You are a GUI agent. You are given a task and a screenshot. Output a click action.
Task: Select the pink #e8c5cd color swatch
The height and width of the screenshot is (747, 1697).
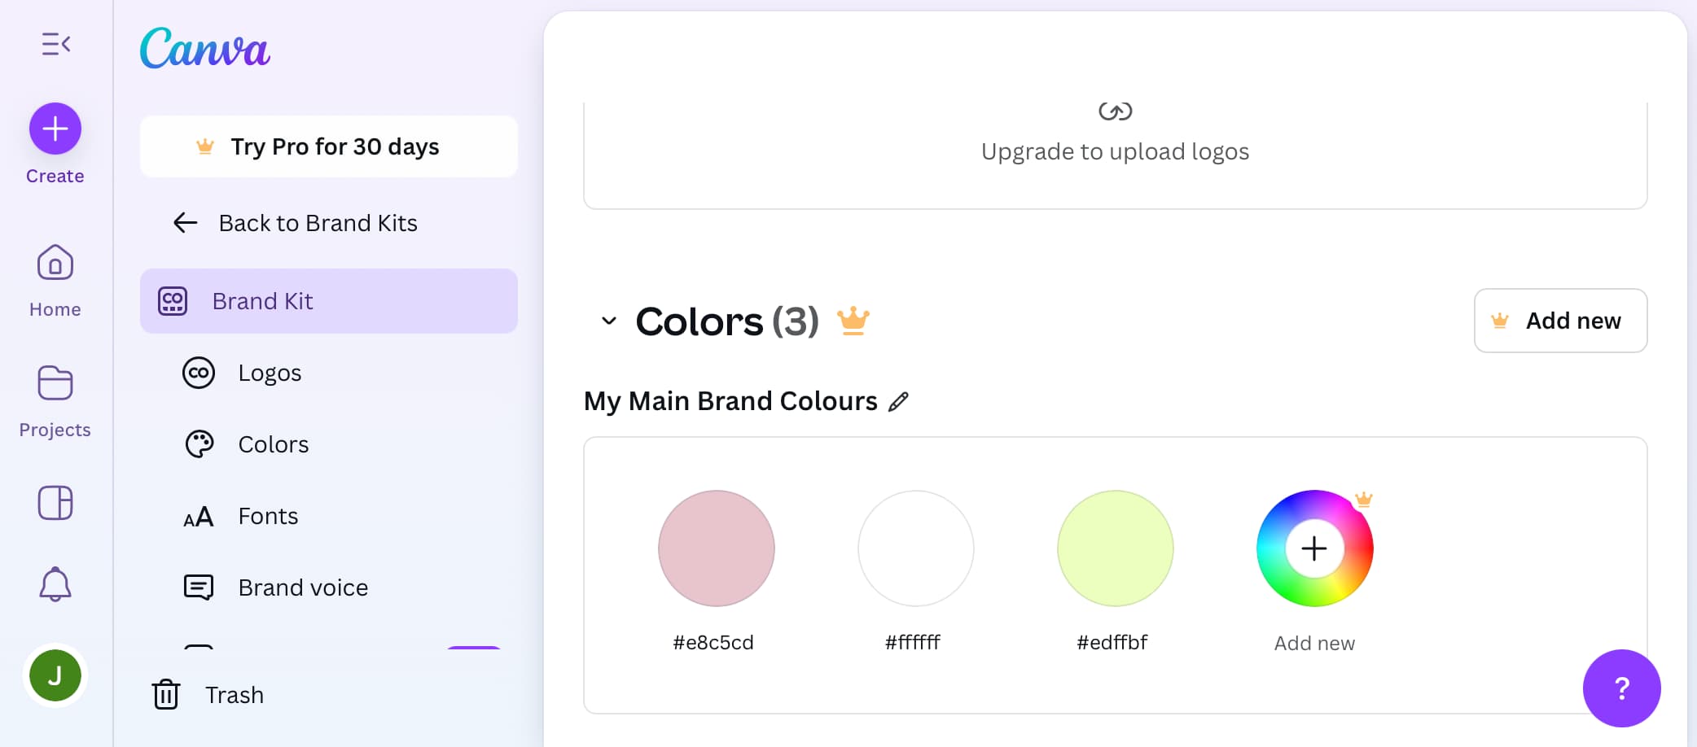point(717,548)
